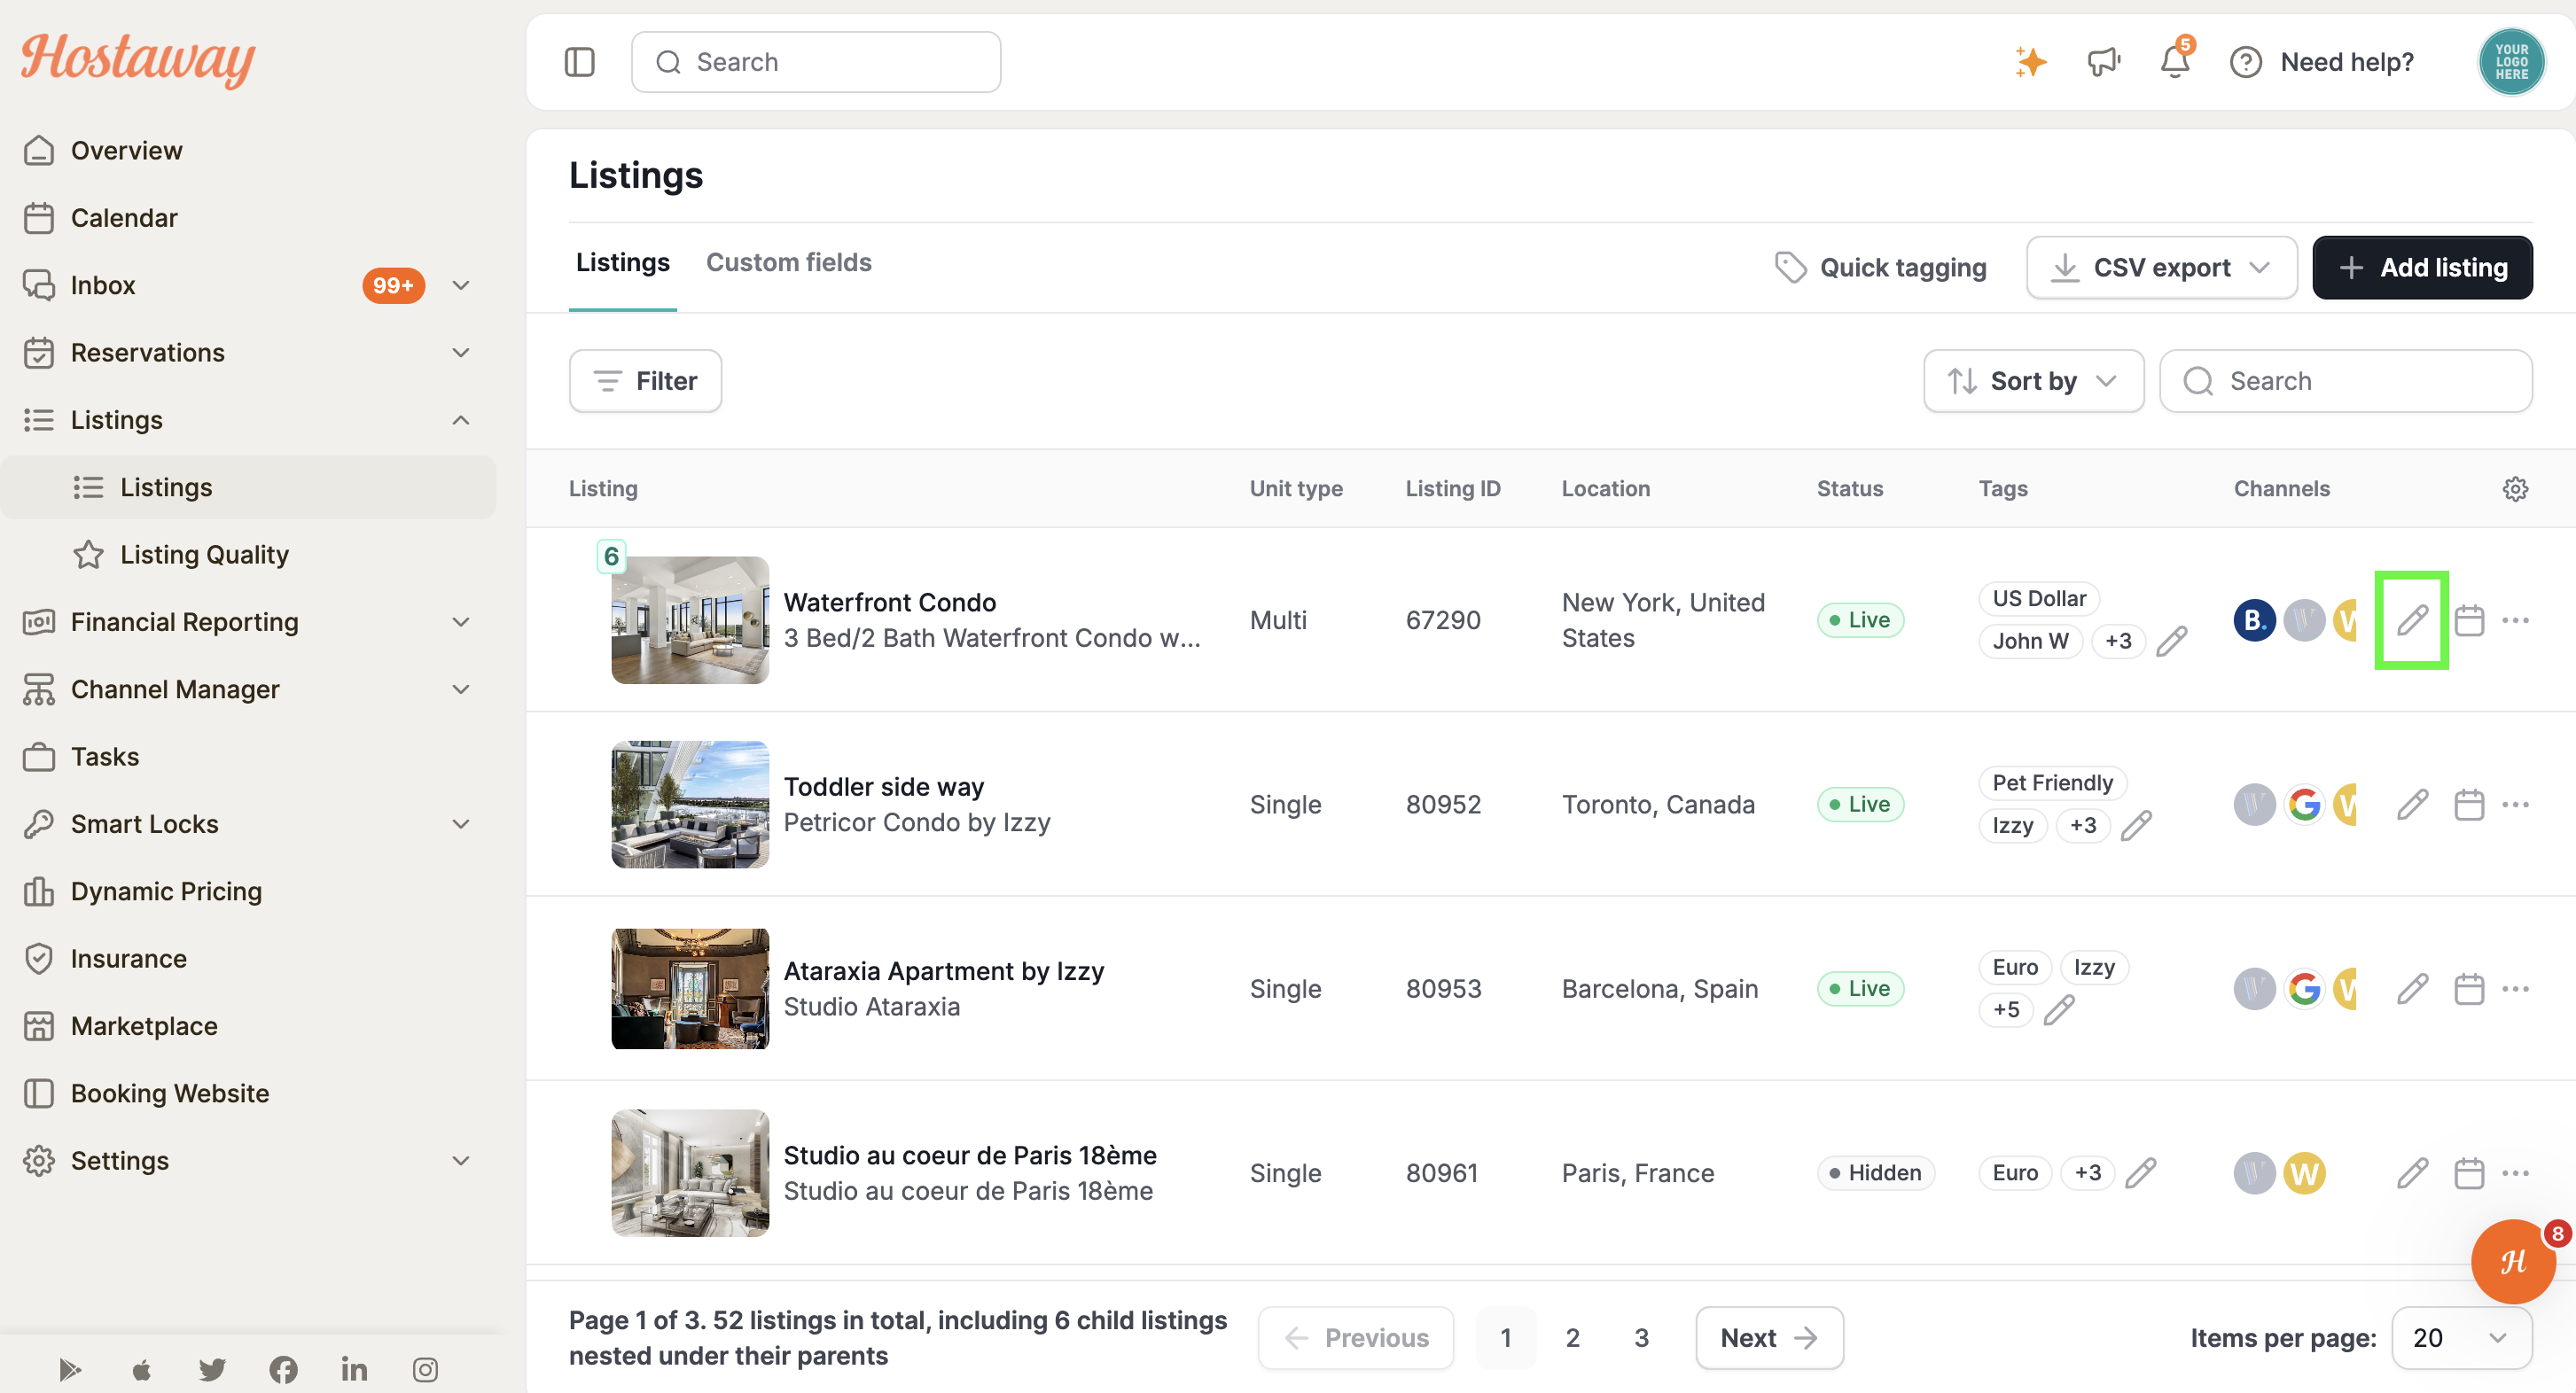Open table column settings gear
The height and width of the screenshot is (1393, 2576).
(2515, 488)
